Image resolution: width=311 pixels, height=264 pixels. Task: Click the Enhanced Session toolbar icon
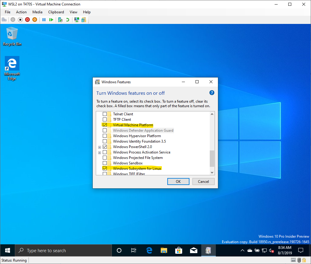pos(77,20)
